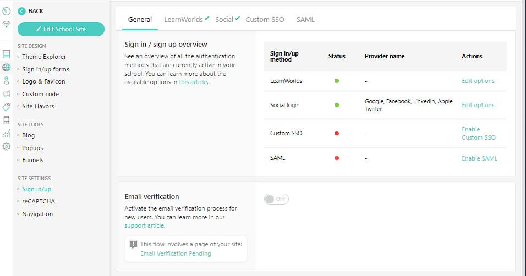Click the Actions column header
The height and width of the screenshot is (276, 526).
tap(472, 56)
